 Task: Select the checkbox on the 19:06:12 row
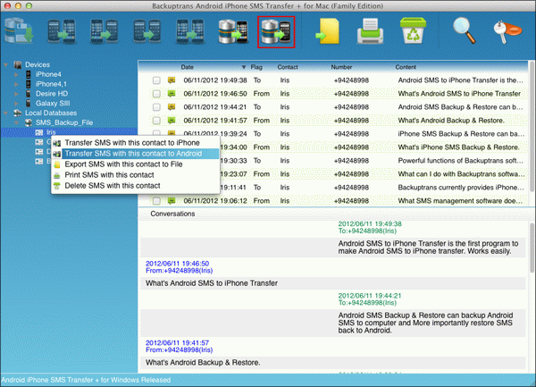pos(156,201)
